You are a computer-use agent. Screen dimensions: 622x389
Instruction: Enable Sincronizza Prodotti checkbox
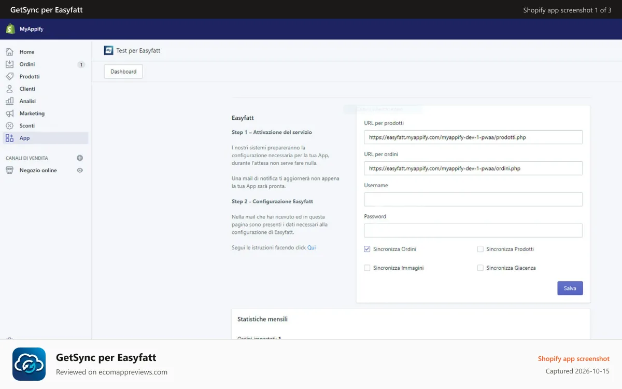coord(480,249)
